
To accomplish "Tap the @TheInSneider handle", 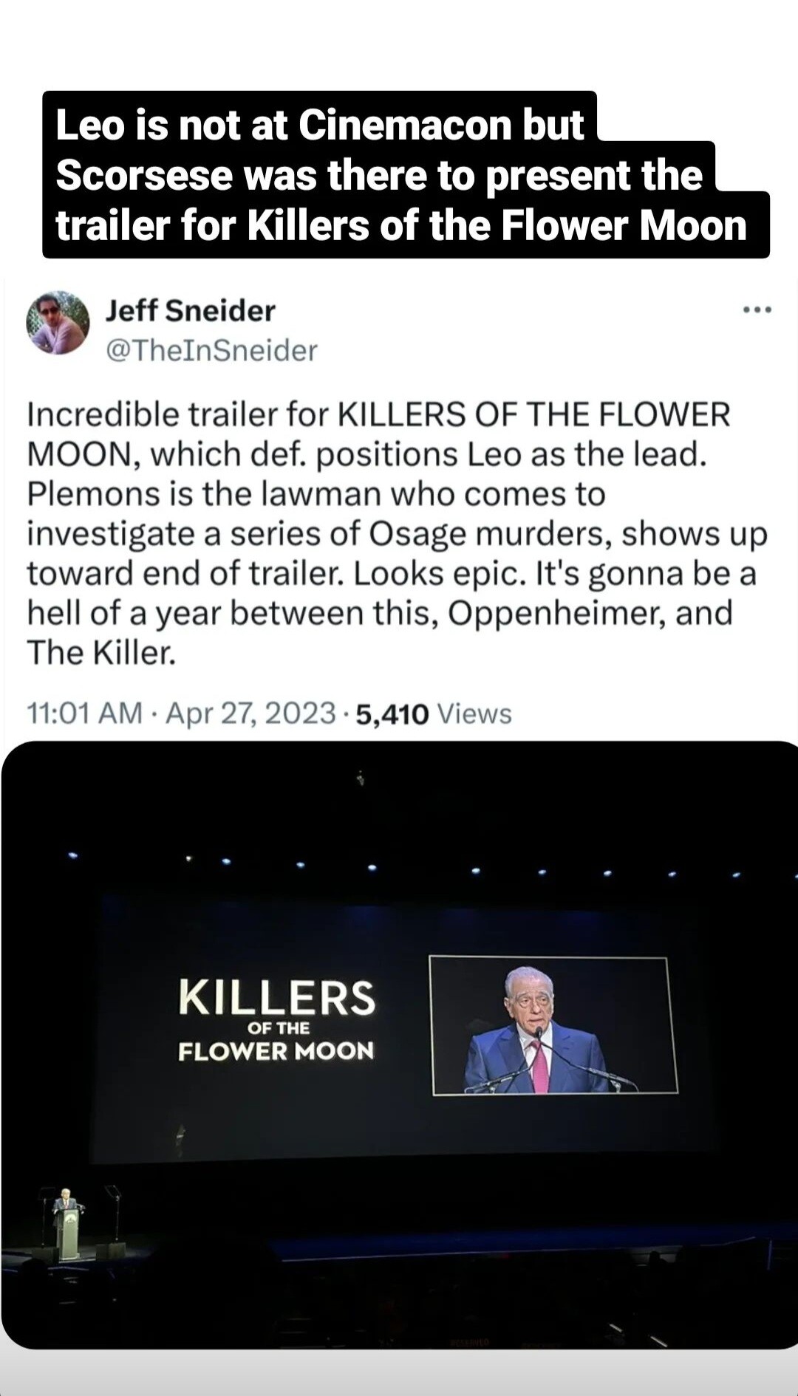I will (x=211, y=350).
